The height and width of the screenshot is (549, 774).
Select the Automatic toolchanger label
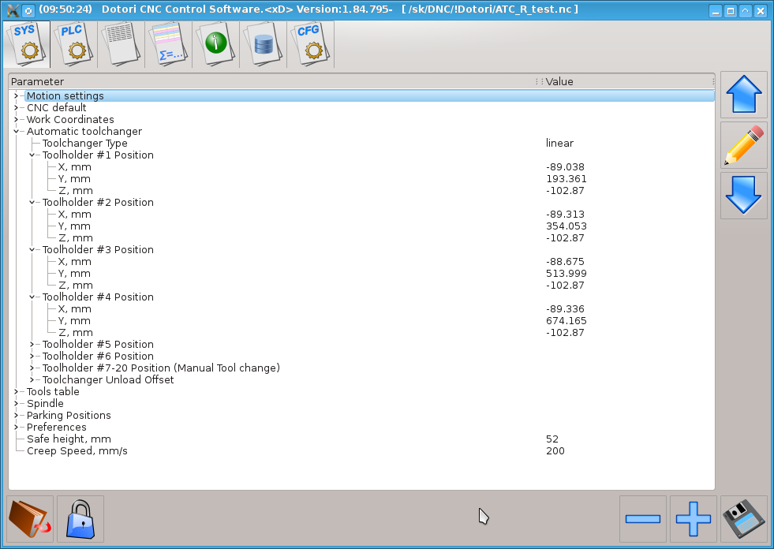[x=84, y=131]
